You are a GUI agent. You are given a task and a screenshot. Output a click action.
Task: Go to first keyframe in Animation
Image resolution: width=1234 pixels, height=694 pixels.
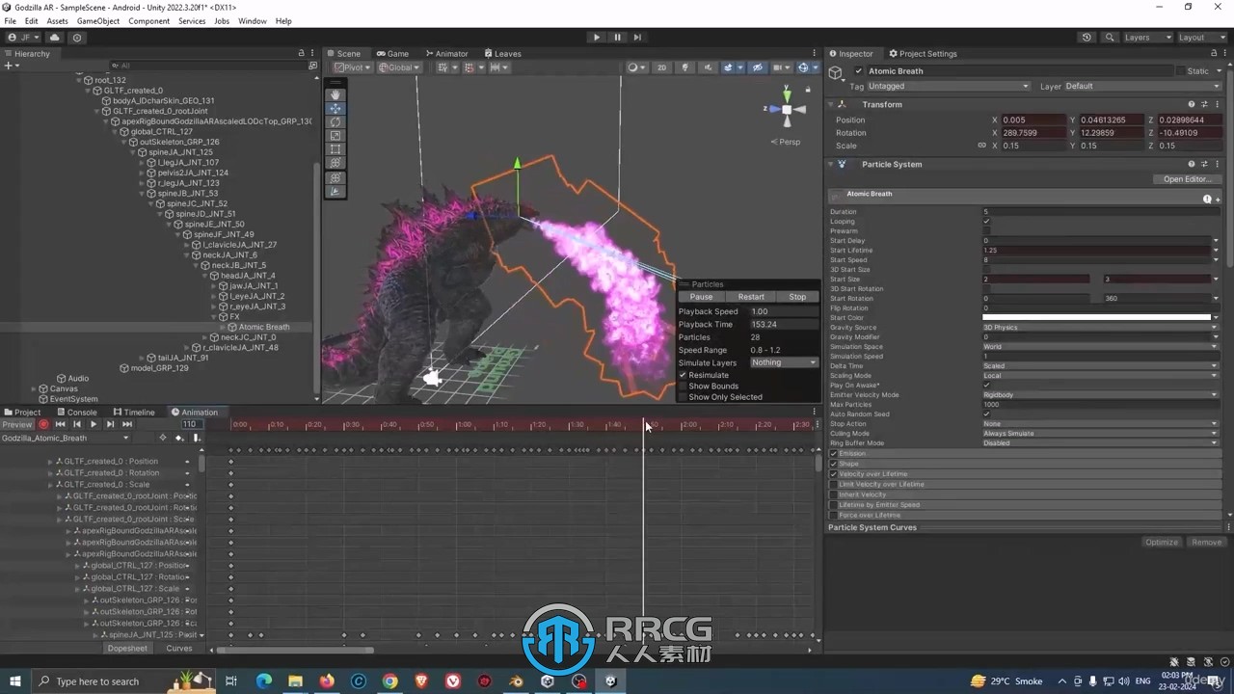click(x=60, y=424)
